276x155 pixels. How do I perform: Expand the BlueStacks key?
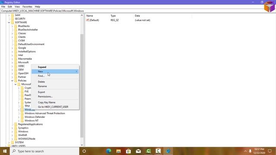pyautogui.click(x=13, y=26)
